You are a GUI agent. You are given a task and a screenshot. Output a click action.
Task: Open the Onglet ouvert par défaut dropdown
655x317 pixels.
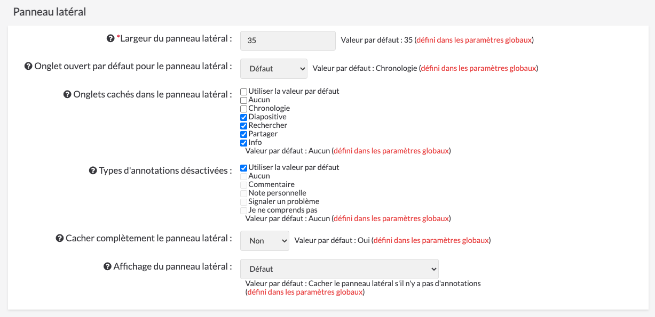(x=274, y=68)
